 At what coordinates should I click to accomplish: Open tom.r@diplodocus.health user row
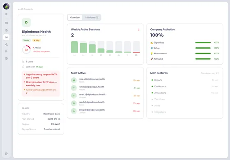coord(105,88)
